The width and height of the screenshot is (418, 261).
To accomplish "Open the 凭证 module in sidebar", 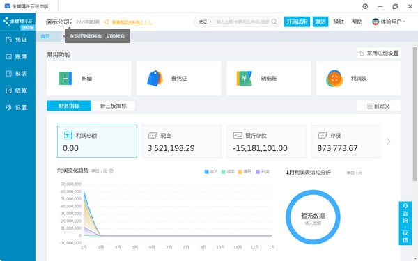I will tap(17, 40).
